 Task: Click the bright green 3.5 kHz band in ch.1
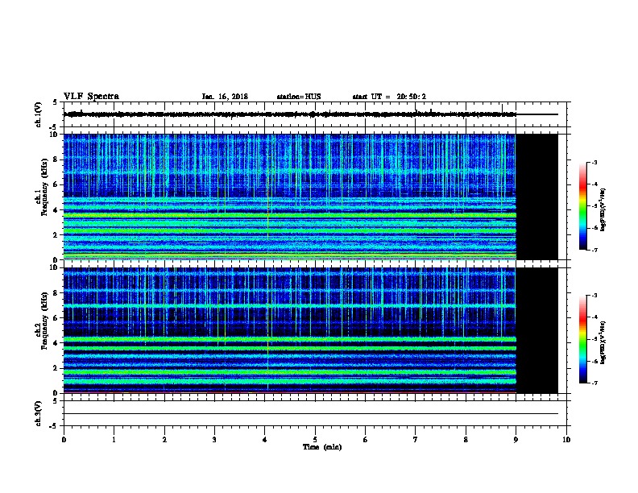point(290,215)
